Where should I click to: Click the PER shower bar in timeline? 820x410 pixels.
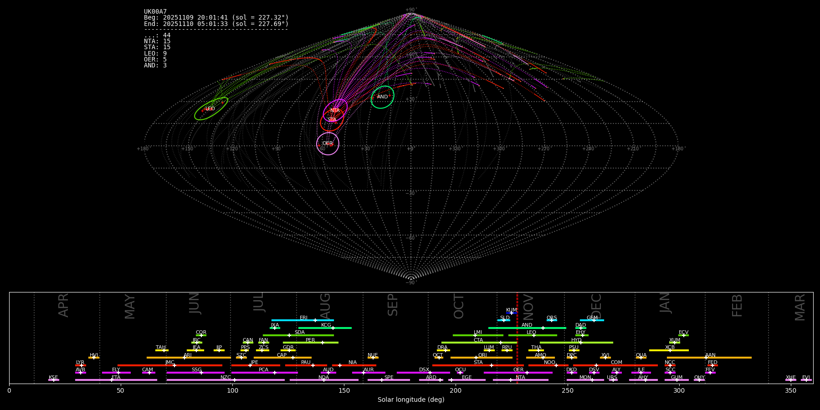point(310,343)
